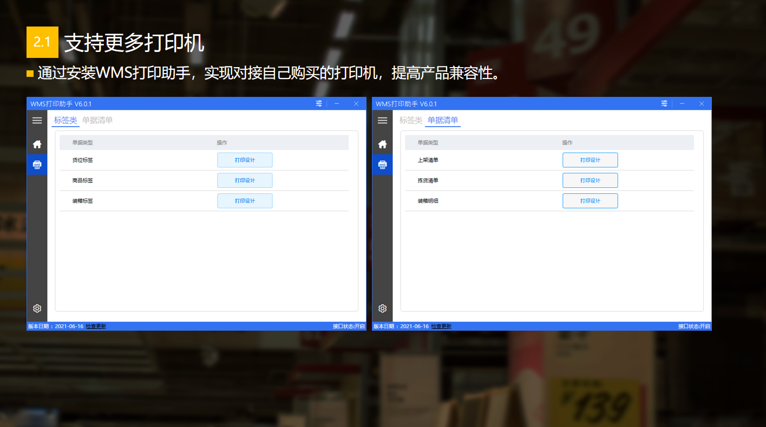Image resolution: width=766 pixels, height=427 pixels.
Task: Open hamburger menu in right WMS window
Action: tap(382, 121)
